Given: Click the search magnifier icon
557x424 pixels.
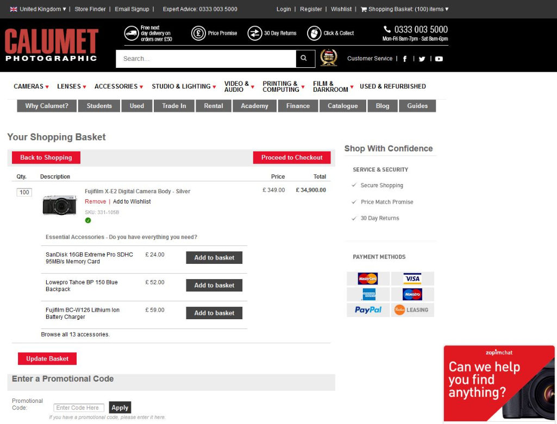Looking at the screenshot, I should click(305, 59).
